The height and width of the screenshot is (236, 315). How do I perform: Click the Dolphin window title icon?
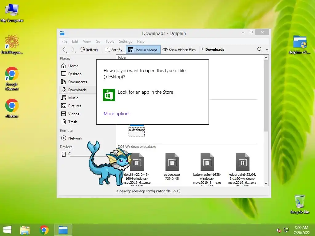click(62, 33)
